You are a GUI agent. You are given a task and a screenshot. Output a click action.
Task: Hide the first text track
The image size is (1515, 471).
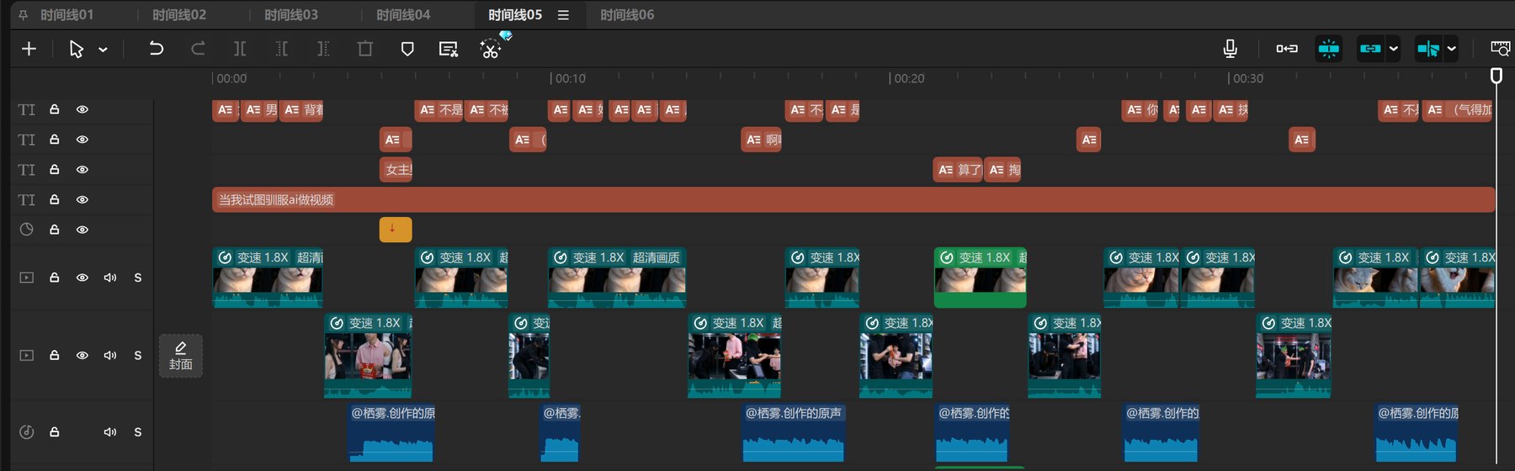82,109
